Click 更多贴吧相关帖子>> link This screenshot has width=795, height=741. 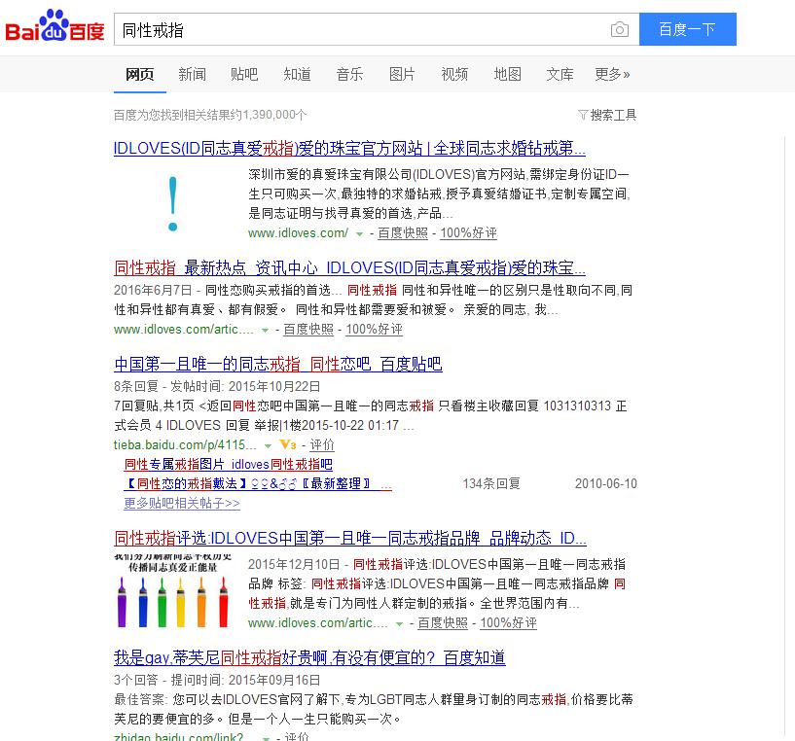tap(182, 503)
